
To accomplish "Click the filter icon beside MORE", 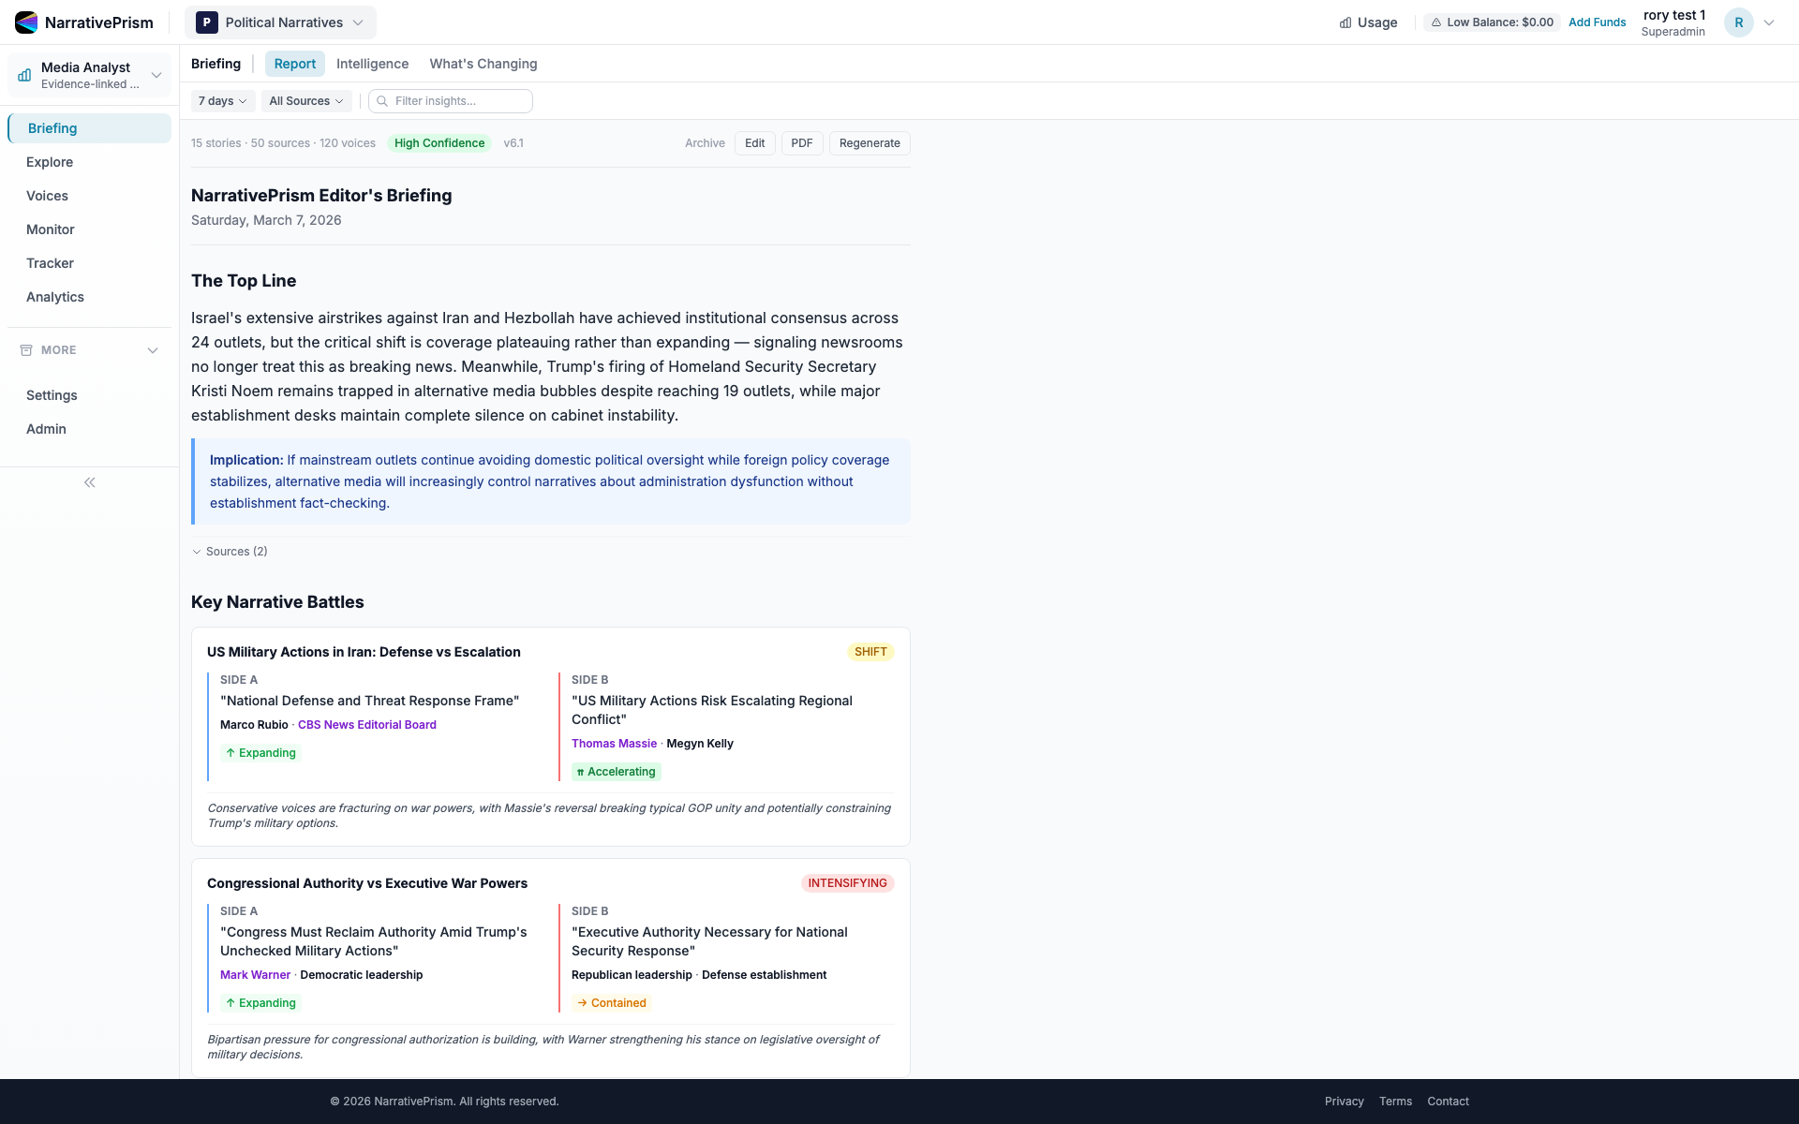I will 25,349.
